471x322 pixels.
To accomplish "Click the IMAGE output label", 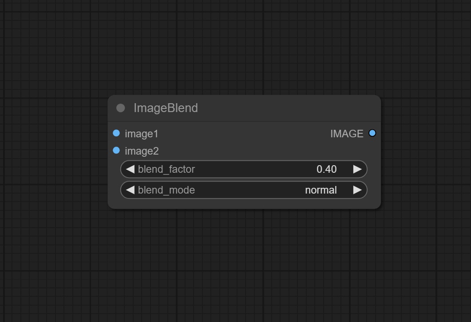I will point(347,134).
